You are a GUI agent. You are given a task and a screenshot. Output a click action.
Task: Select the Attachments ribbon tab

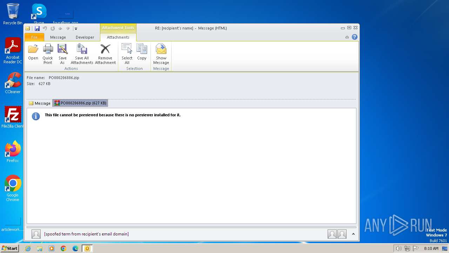click(x=118, y=37)
